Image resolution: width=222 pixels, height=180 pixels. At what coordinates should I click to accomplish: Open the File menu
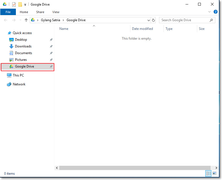click(x=8, y=12)
